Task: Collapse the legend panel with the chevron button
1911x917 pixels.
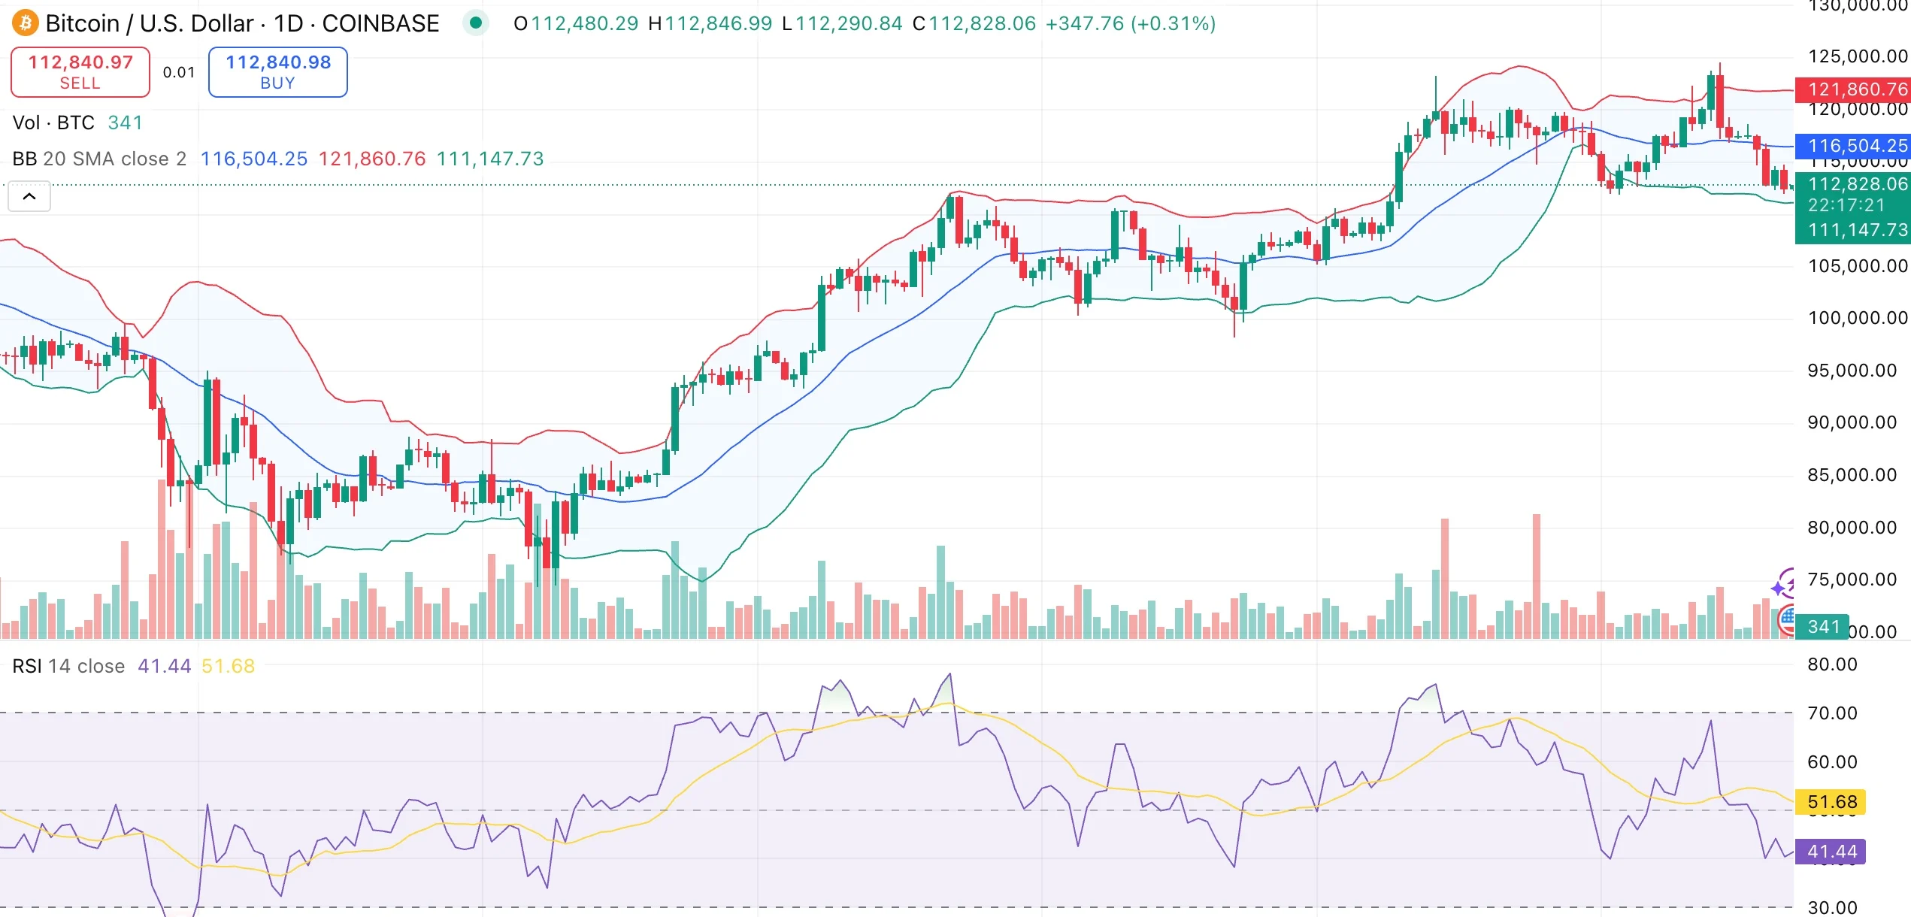Action: [x=29, y=195]
